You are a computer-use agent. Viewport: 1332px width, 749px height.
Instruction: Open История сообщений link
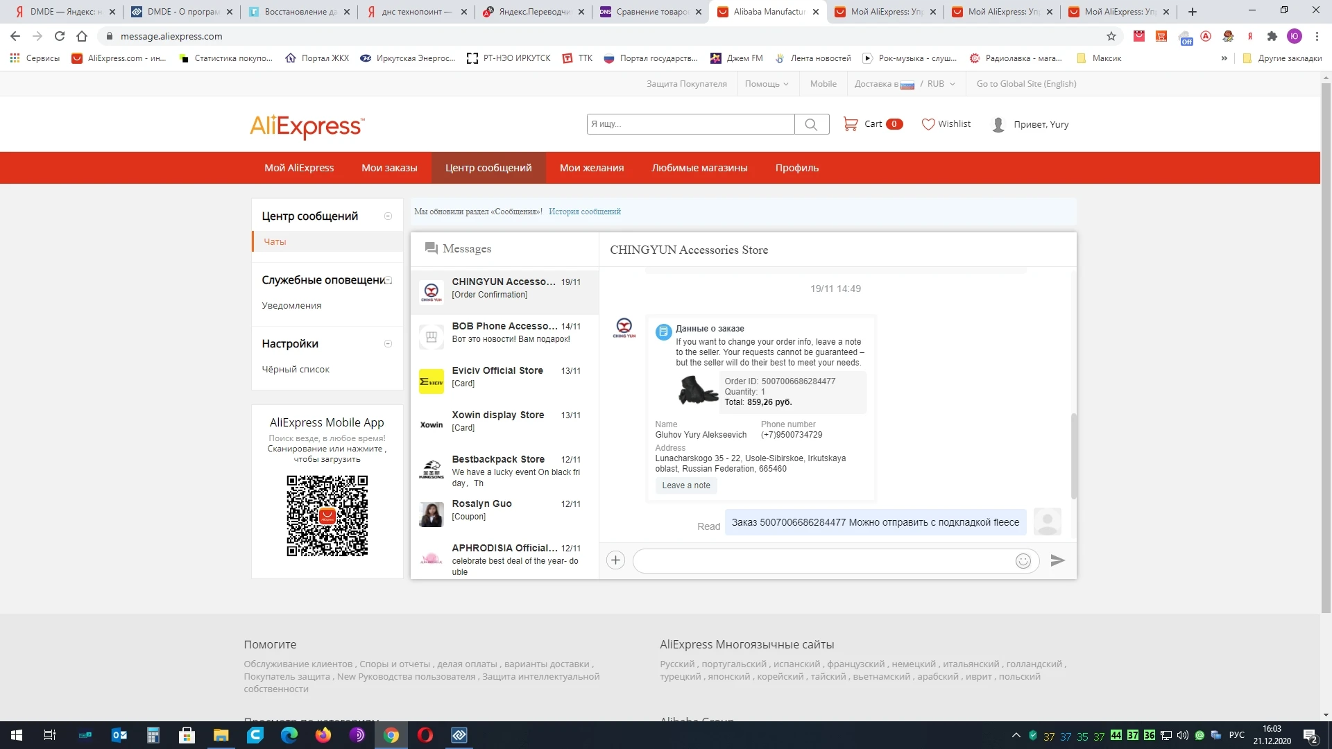[x=584, y=212]
